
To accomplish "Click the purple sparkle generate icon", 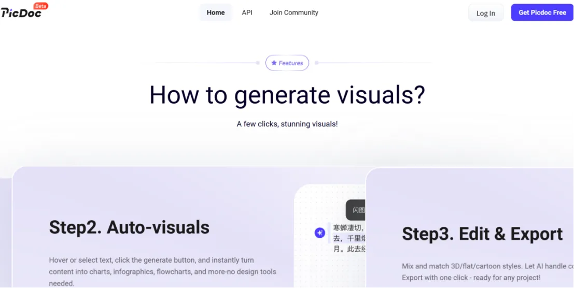I will click(x=320, y=233).
